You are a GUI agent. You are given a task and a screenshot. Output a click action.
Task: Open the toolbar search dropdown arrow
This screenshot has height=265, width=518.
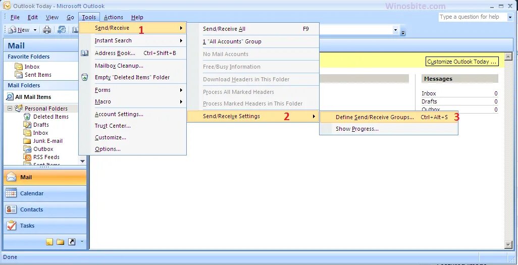pos(395,30)
